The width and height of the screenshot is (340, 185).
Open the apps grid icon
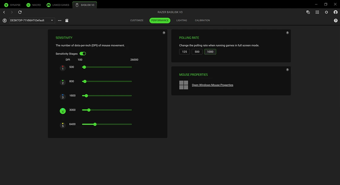coord(317,12)
